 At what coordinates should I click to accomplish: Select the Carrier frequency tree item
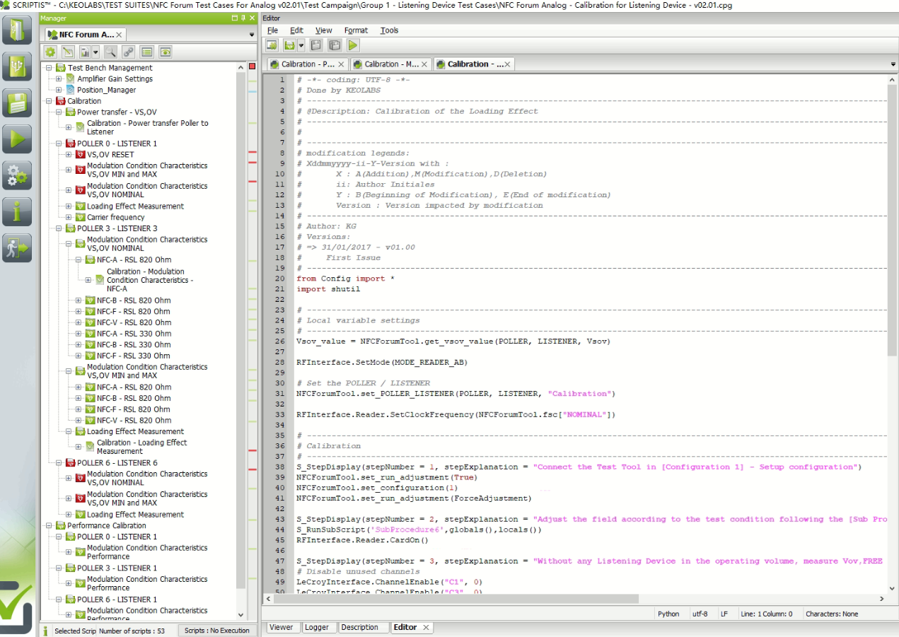(x=115, y=217)
